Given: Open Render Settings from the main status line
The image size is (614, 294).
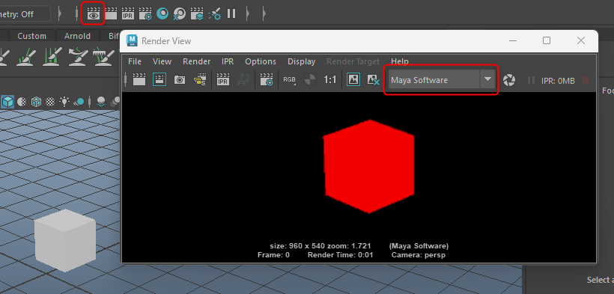Looking at the screenshot, I should point(145,14).
